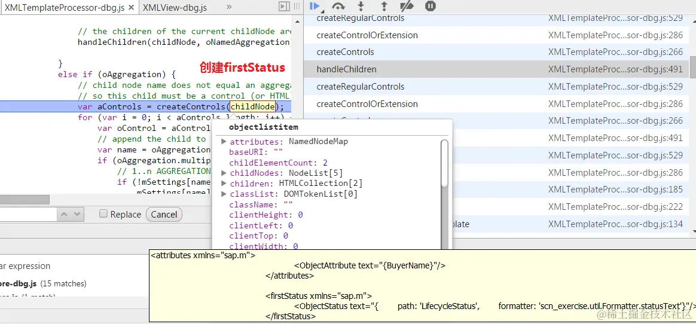
Task: Open the :491 link beside handleChildren
Action: (x=615, y=69)
